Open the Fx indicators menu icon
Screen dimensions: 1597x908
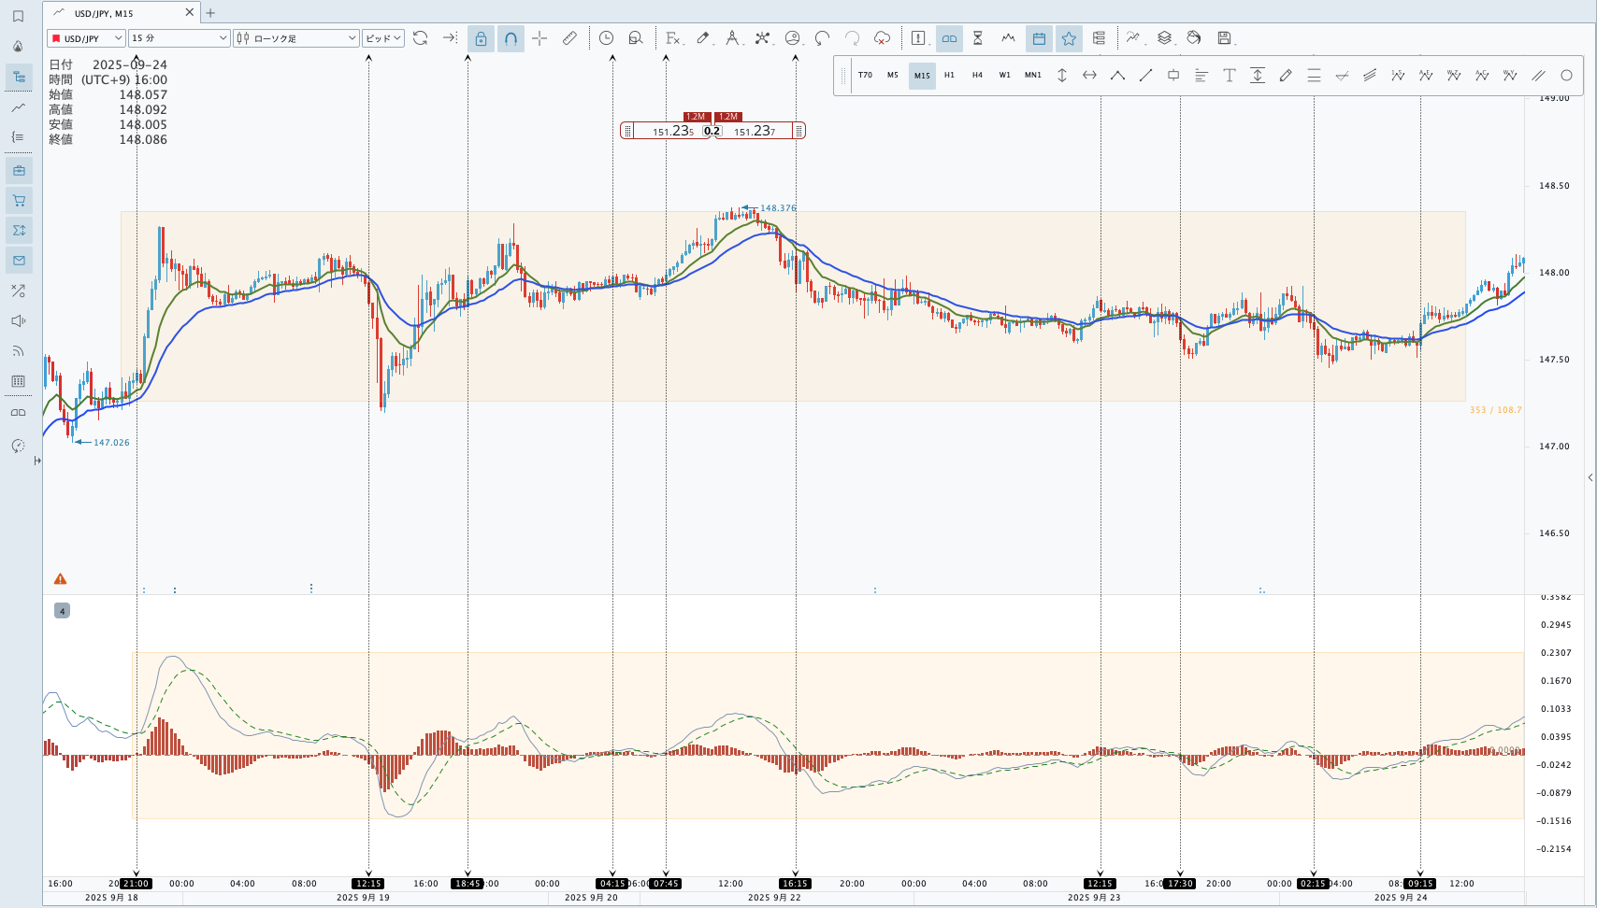click(x=672, y=38)
